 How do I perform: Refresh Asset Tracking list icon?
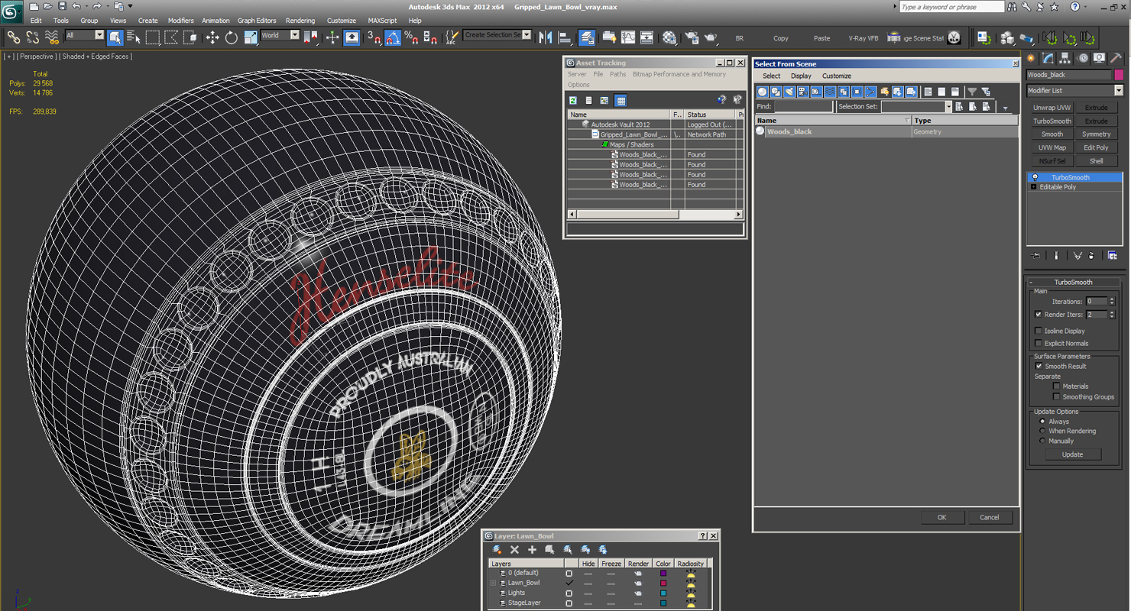[x=573, y=100]
